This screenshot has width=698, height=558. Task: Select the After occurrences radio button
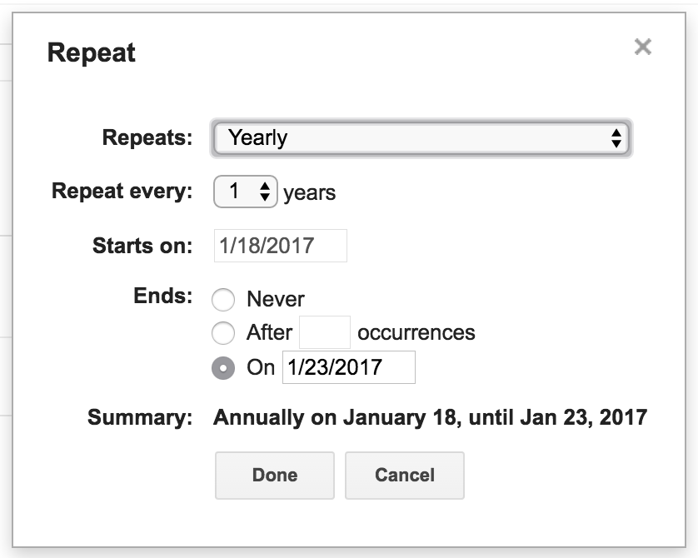223,333
